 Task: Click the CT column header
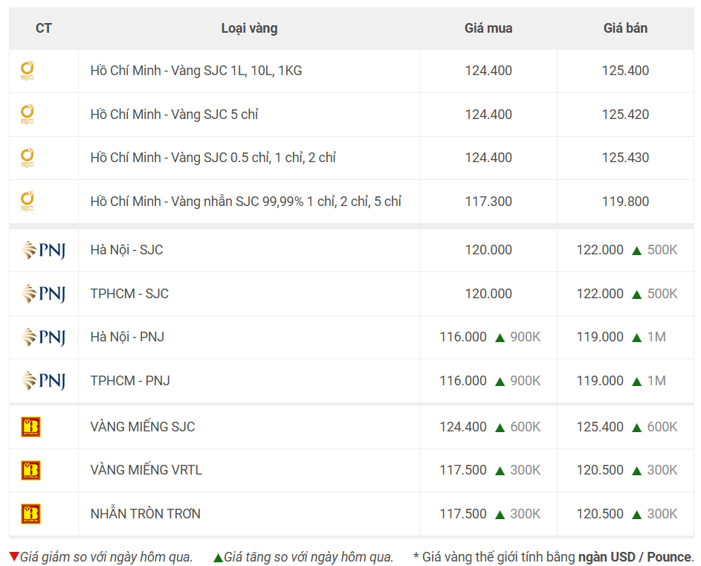[44, 28]
